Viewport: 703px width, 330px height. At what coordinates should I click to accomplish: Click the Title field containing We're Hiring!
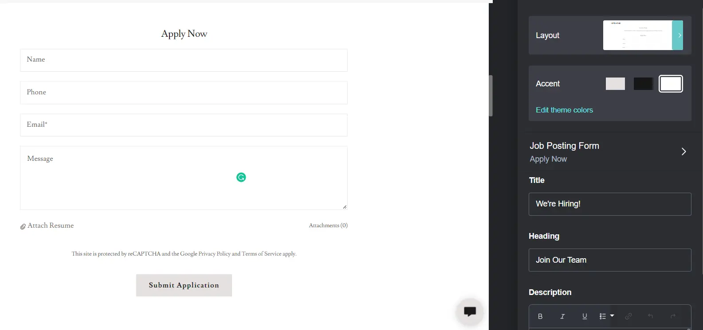610,204
